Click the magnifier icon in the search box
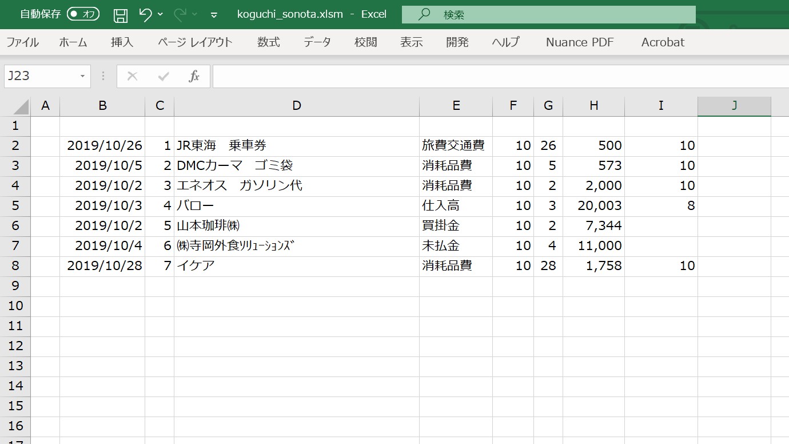Viewport: 789px width, 444px height. tap(424, 14)
